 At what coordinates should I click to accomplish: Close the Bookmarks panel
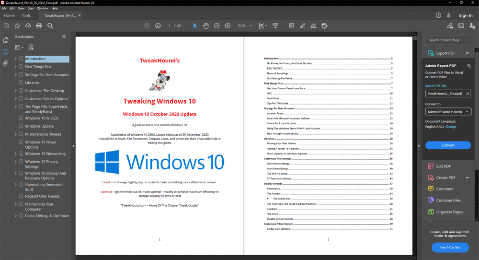[x=64, y=36]
